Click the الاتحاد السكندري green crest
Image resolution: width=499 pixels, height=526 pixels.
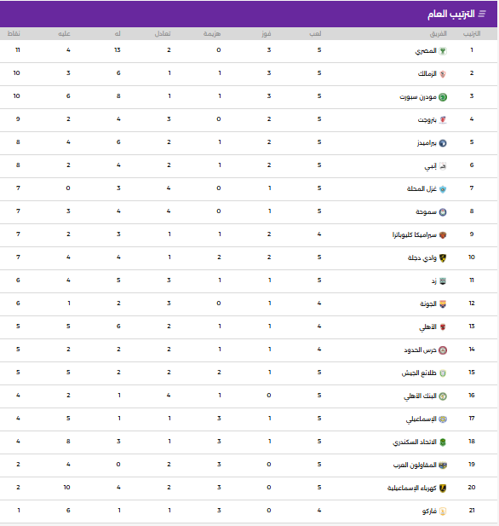(443, 442)
